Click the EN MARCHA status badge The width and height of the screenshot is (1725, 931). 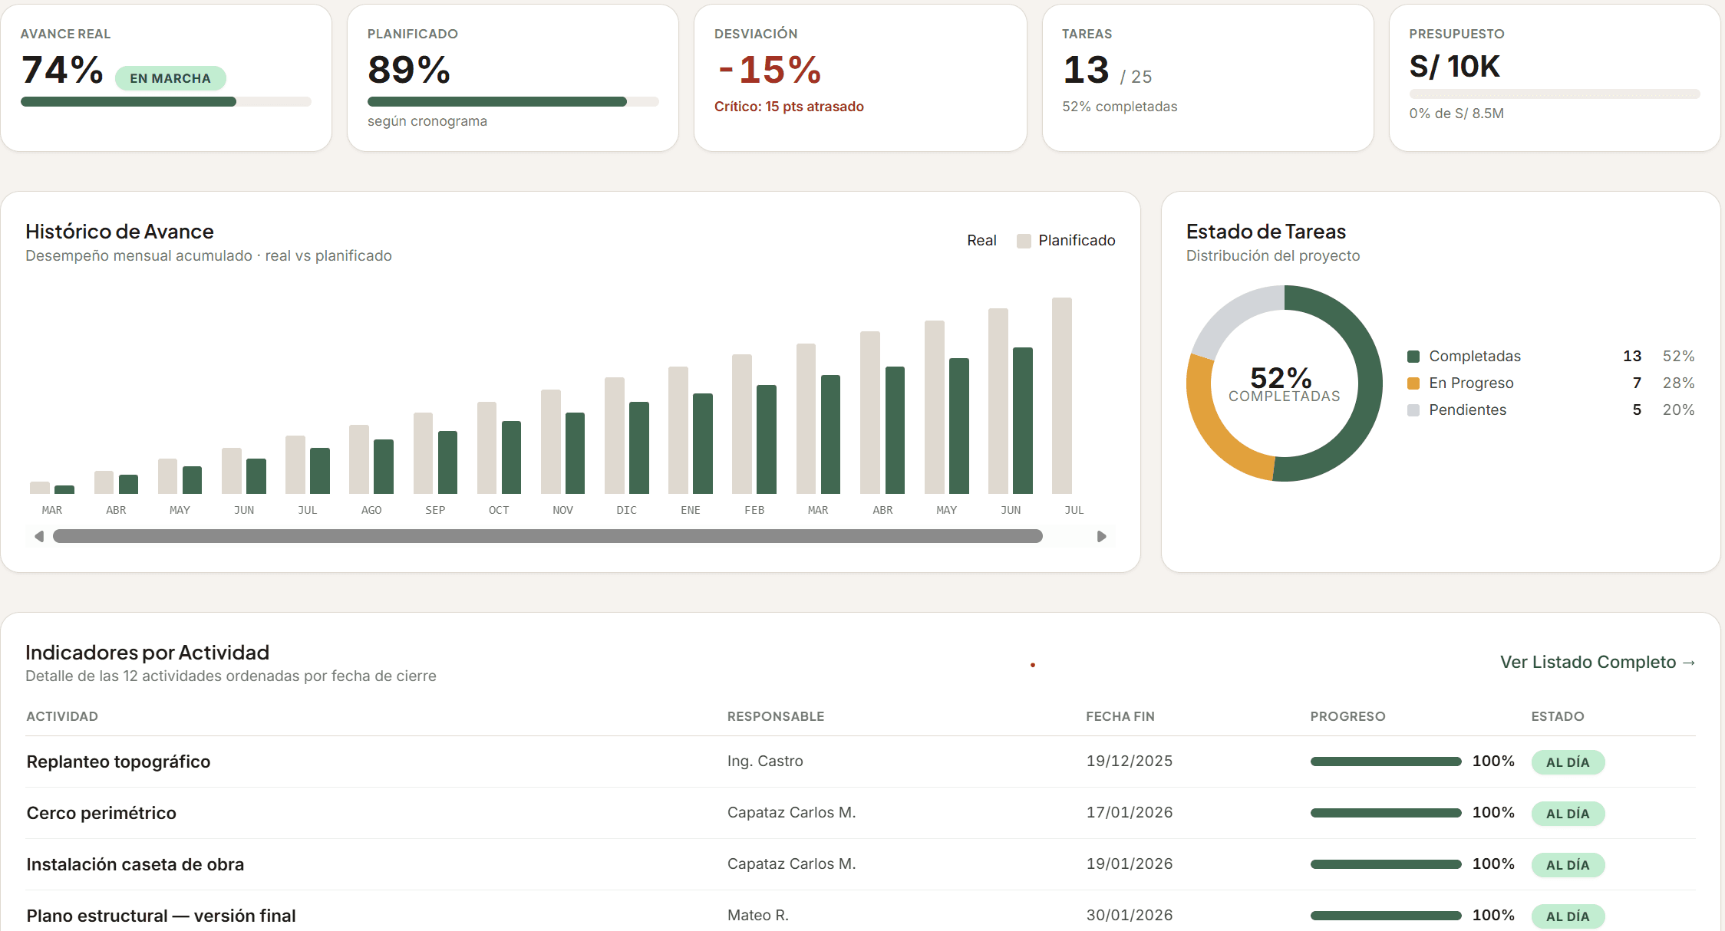point(170,78)
